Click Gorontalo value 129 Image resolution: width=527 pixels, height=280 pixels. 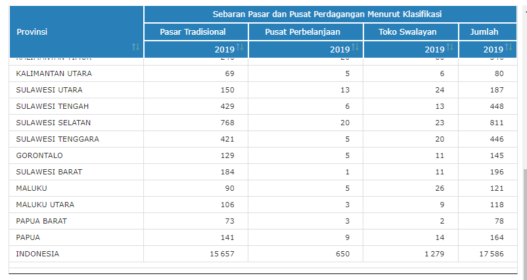tap(227, 155)
